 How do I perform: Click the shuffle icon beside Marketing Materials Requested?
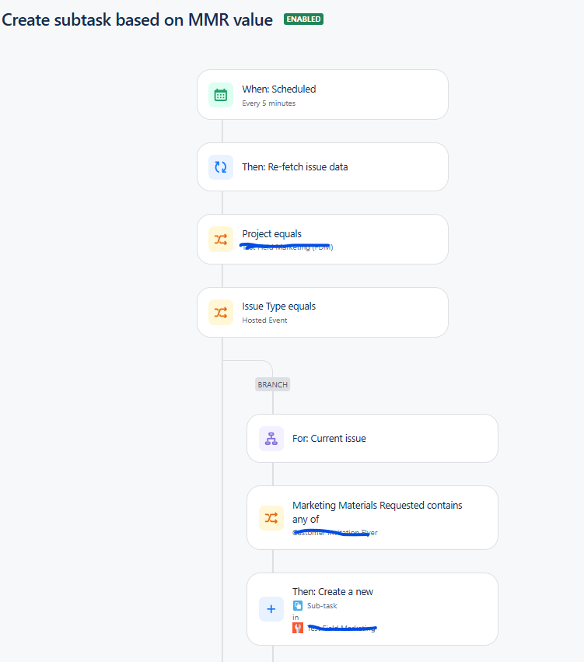[271, 518]
